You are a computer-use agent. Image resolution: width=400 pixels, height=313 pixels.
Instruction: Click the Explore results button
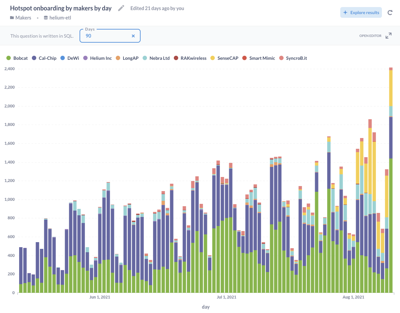coord(361,12)
